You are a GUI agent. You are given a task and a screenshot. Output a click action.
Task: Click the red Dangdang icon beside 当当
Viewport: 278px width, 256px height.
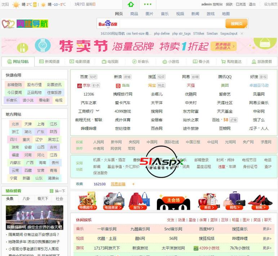118,86
